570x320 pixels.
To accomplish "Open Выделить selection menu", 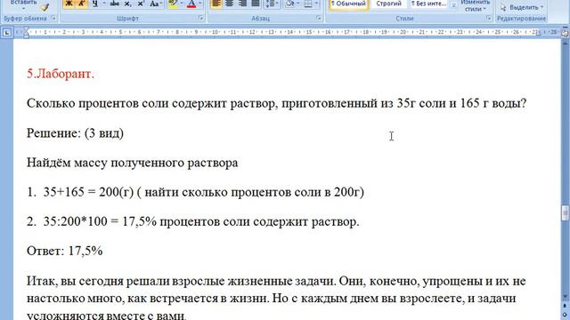I will (x=522, y=7).
